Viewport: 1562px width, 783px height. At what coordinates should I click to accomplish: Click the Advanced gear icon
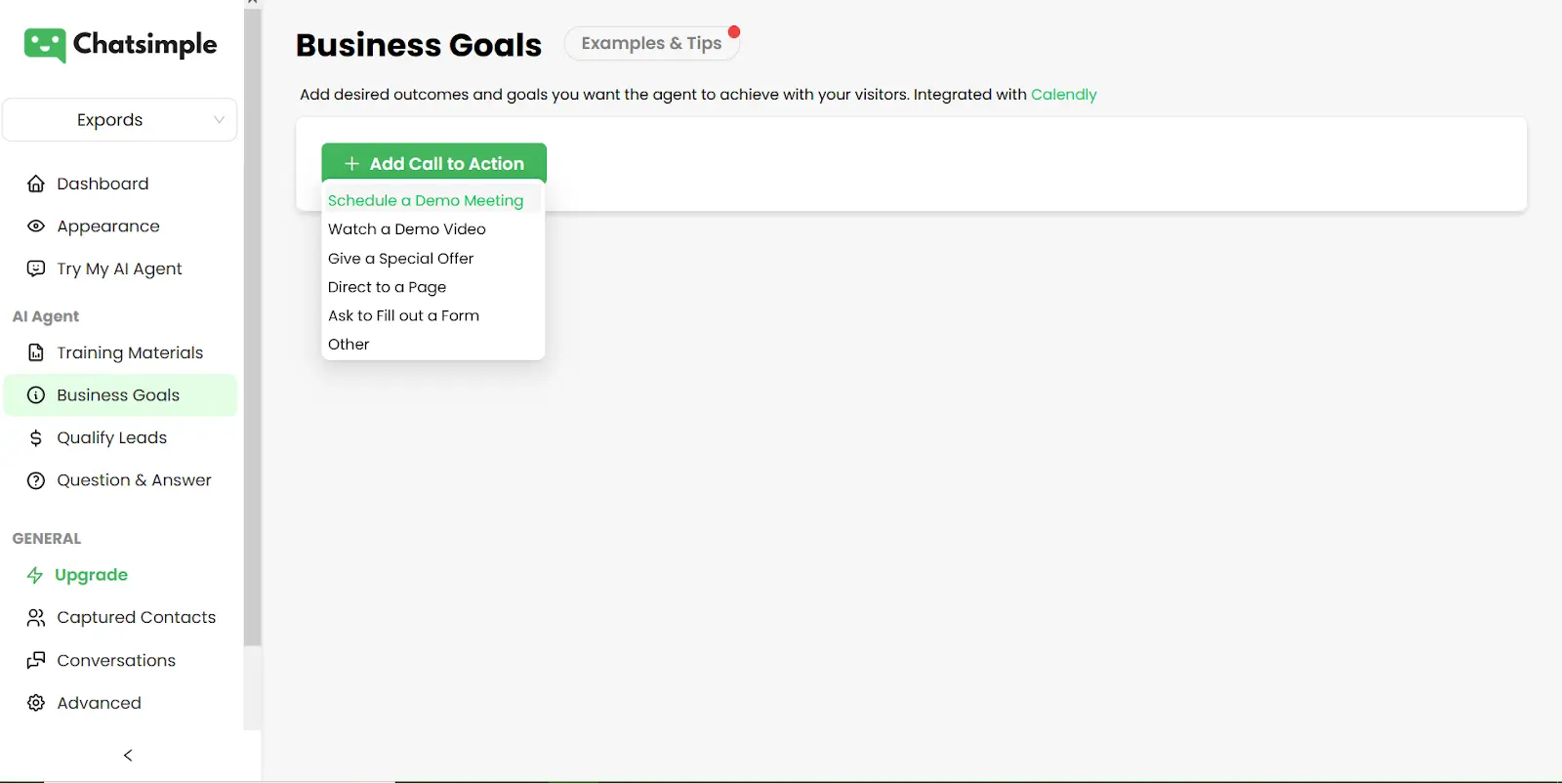click(x=36, y=703)
